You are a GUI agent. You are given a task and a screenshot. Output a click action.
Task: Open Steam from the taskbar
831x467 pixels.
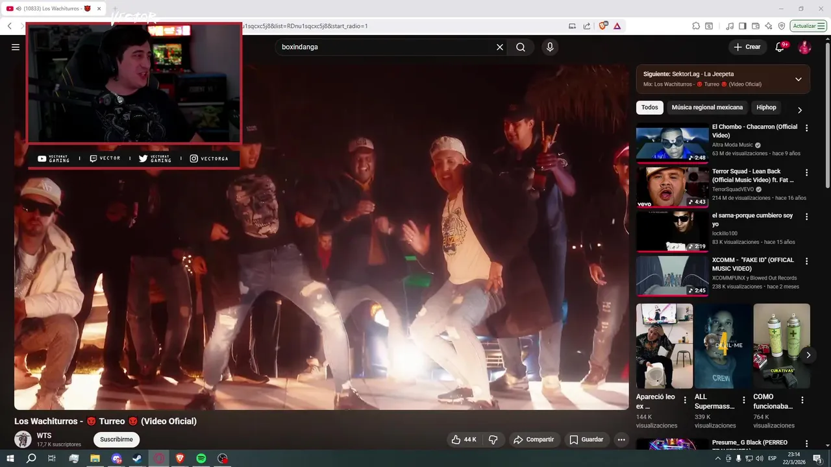(x=137, y=459)
